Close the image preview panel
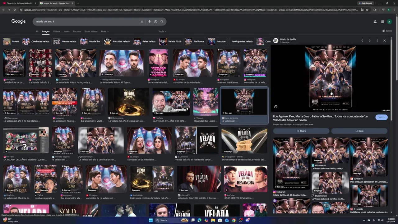 (384, 41)
